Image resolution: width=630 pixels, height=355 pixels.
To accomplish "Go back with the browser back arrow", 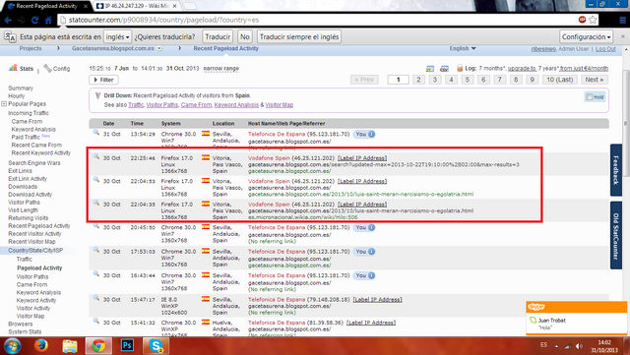I will click(8, 20).
